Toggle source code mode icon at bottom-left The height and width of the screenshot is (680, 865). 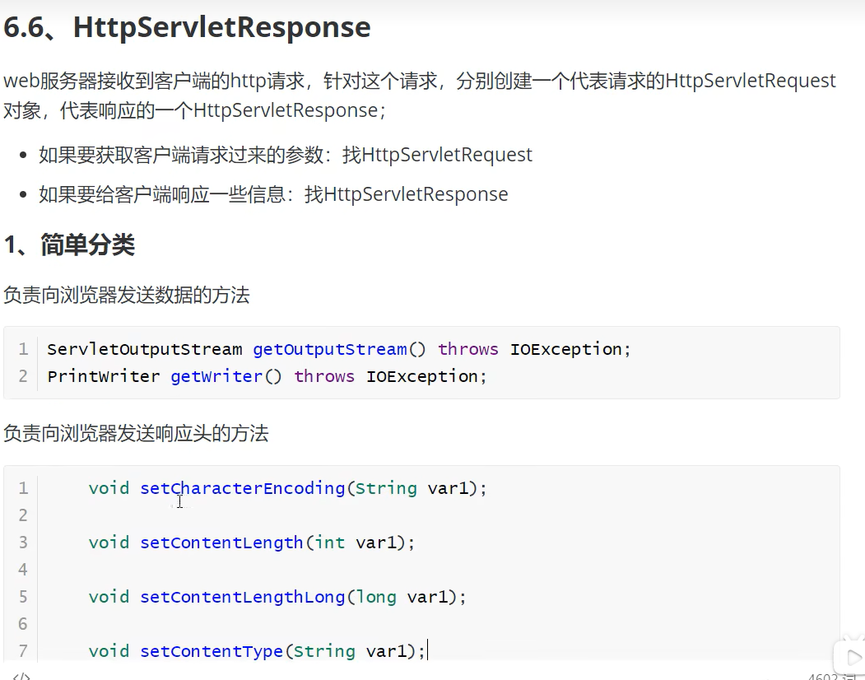(21, 676)
